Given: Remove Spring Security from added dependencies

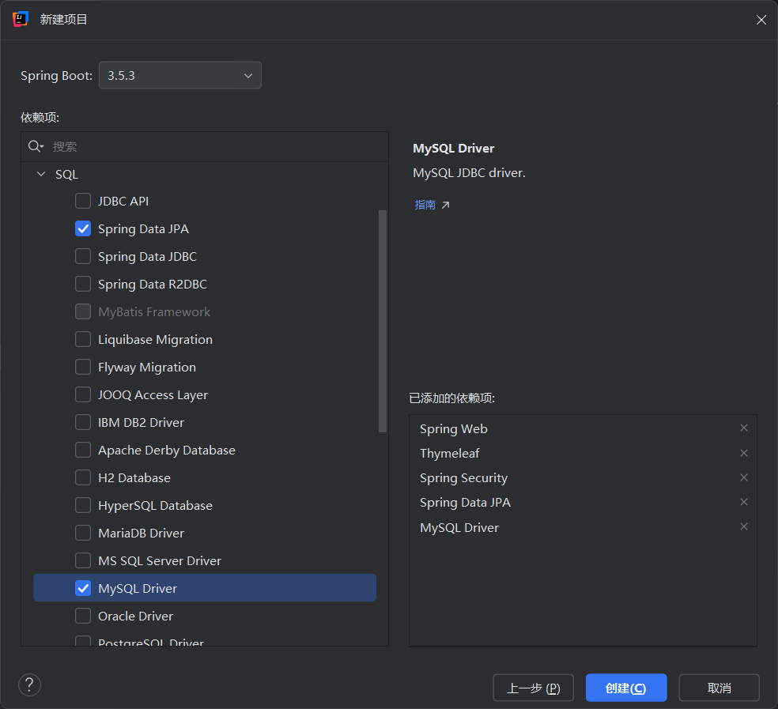Looking at the screenshot, I should (x=744, y=477).
